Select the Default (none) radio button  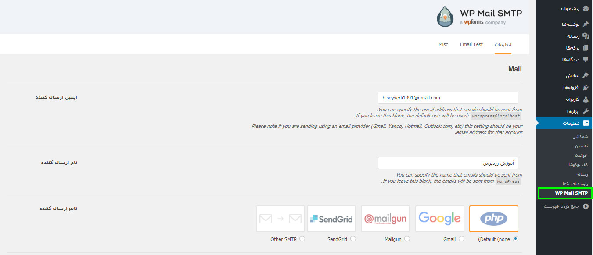[x=515, y=239]
